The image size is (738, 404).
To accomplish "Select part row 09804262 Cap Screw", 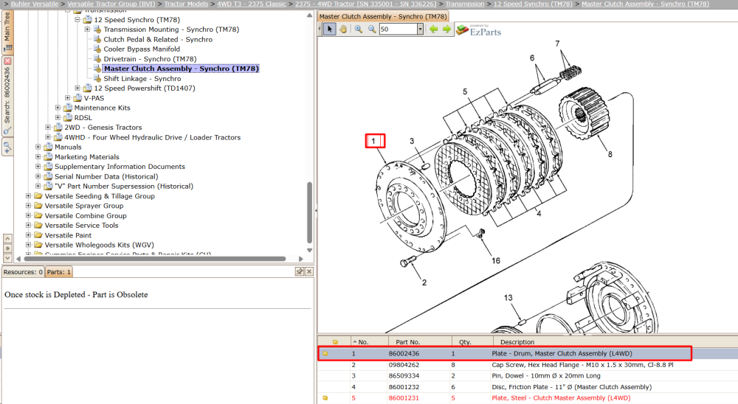I will [x=528, y=364].
